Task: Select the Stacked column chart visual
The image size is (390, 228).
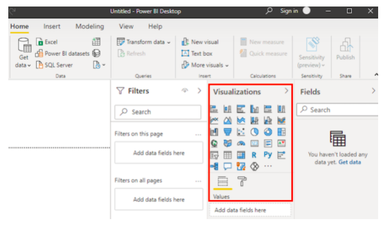Action: (x=228, y=109)
